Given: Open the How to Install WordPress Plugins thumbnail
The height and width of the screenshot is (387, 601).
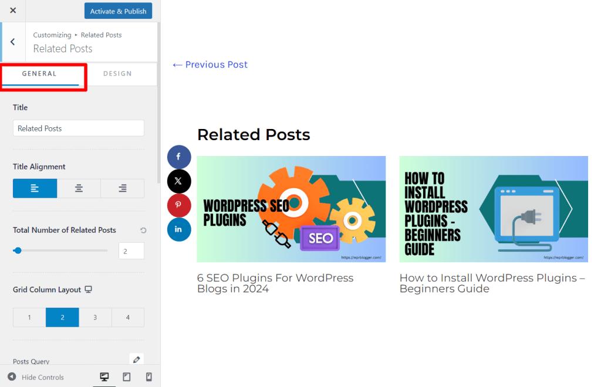Looking at the screenshot, I should (494, 209).
